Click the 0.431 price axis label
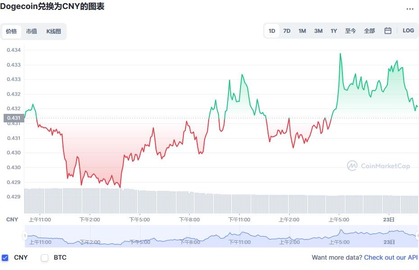The height and width of the screenshot is (270, 419). (14, 118)
